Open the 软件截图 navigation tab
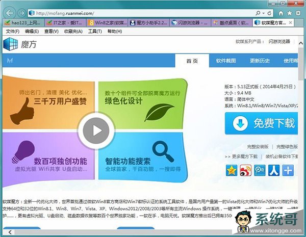Screen dimensions: 306x237 click(x=226, y=61)
